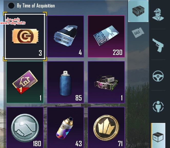
Task: Select the purple room card item
Action: click(25, 82)
